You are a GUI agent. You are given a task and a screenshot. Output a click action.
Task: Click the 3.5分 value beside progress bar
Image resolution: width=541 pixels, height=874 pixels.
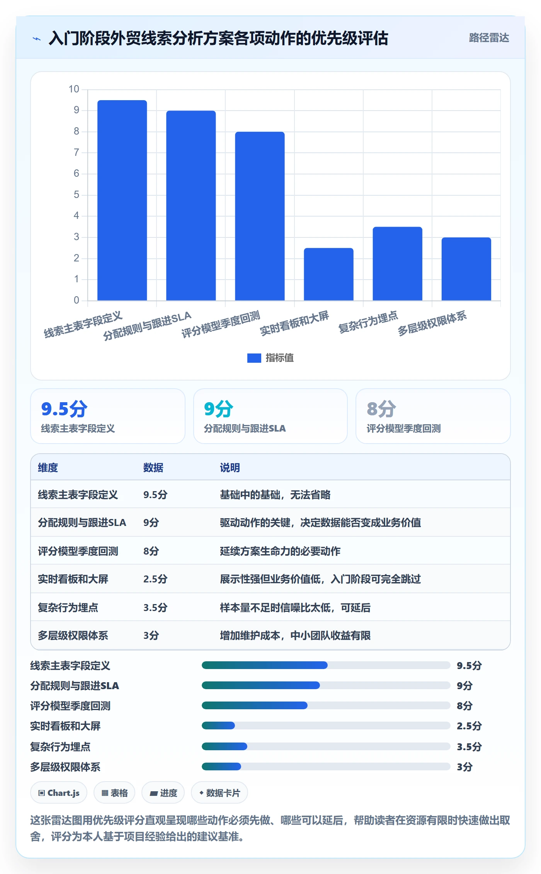click(x=469, y=747)
